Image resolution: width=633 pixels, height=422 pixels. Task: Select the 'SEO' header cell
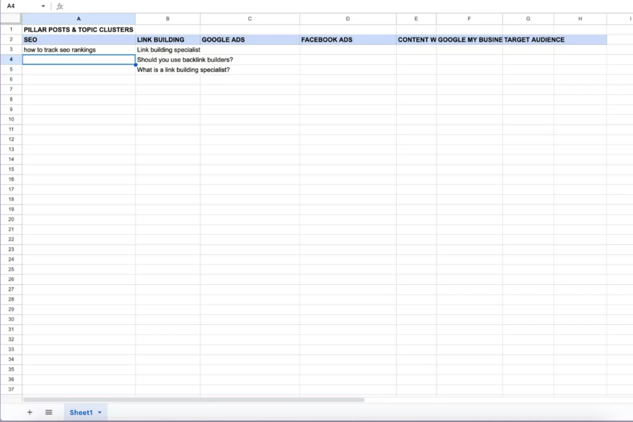coord(79,40)
